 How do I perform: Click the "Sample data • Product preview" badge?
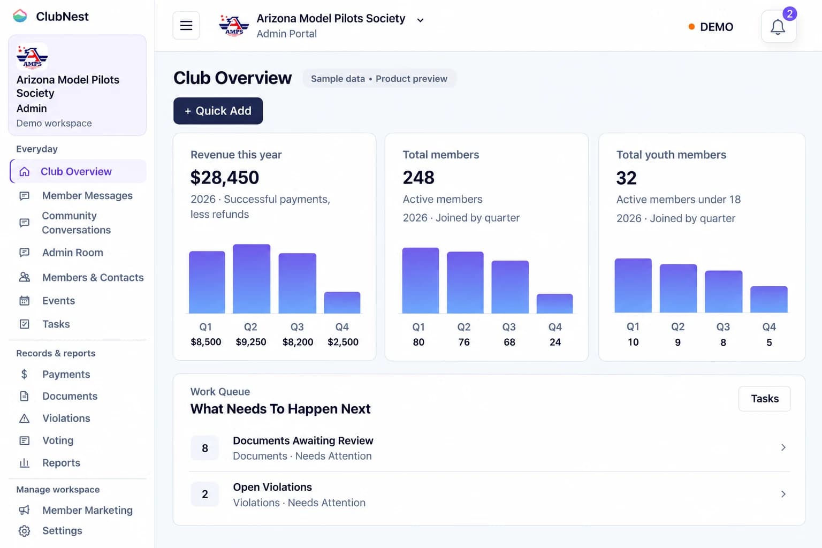pos(379,79)
